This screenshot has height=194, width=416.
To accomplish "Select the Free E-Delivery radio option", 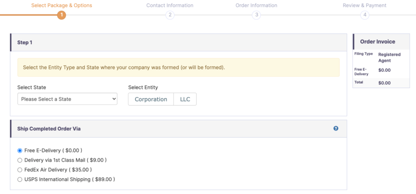I will coord(20,151).
